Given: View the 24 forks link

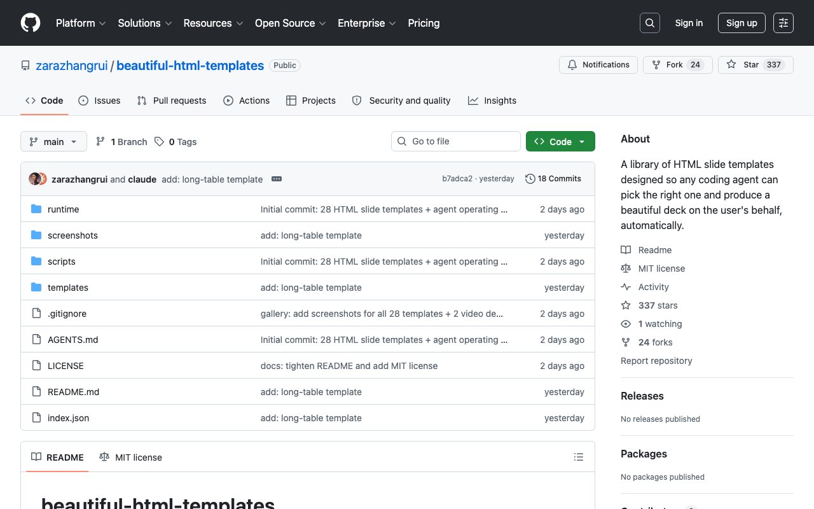Looking at the screenshot, I should [647, 342].
